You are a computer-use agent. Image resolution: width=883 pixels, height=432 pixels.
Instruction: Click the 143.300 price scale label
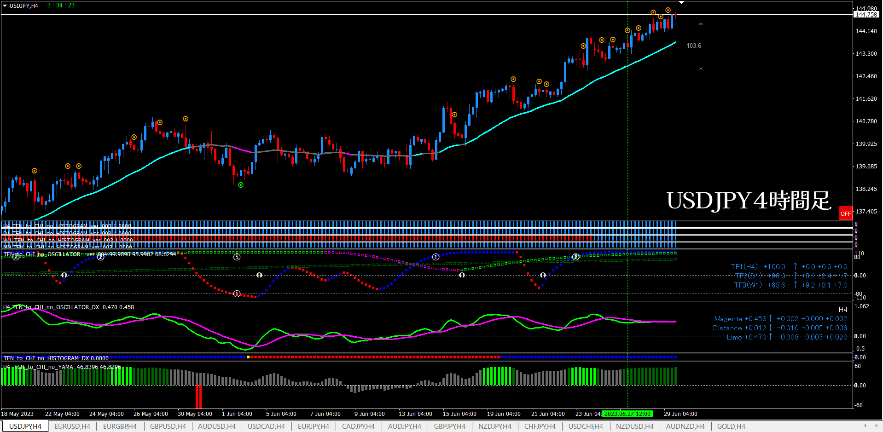[x=866, y=53]
